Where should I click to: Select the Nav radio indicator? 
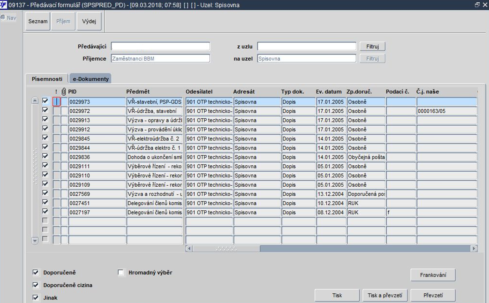point(3,18)
